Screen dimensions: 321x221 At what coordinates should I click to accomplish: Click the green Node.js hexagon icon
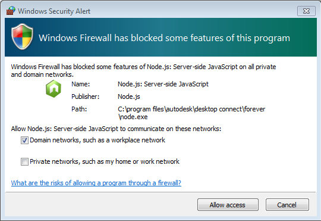(53, 89)
